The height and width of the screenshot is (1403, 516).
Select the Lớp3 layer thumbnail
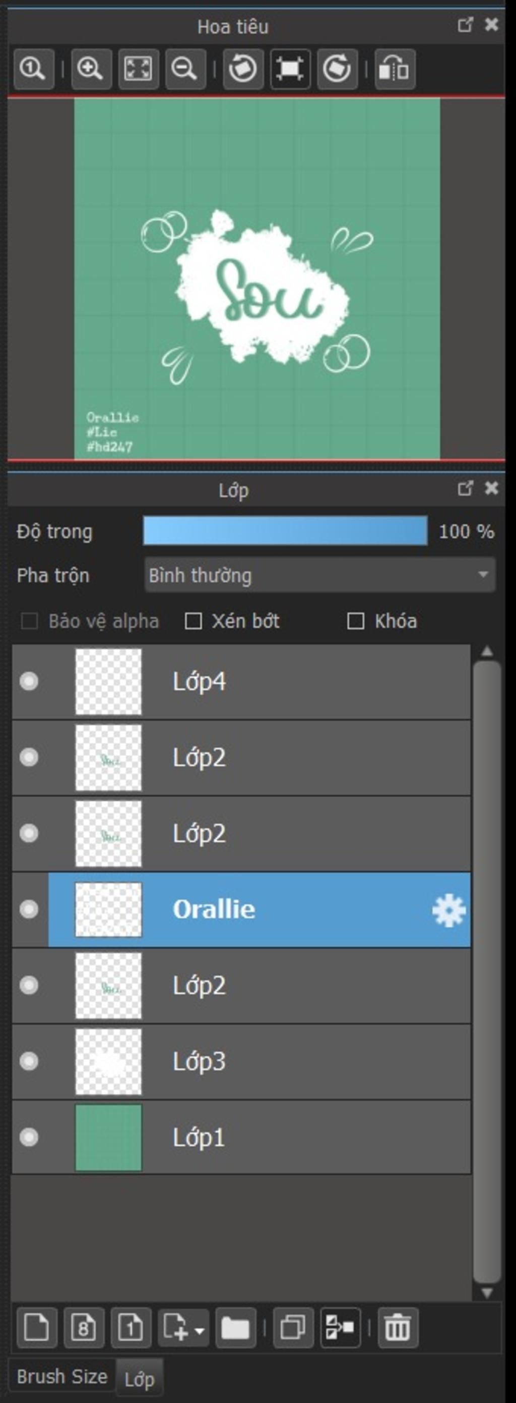click(108, 1061)
